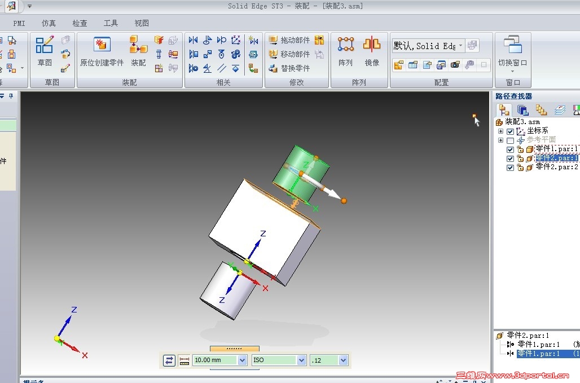Viewport: 580px width, 383px height.
Task: Click the 镜像 mirror icon
Action: point(372,44)
